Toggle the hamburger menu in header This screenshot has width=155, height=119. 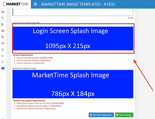click(35, 4)
